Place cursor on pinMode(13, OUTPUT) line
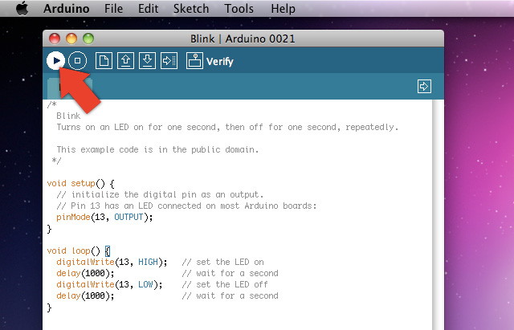 tap(104, 217)
